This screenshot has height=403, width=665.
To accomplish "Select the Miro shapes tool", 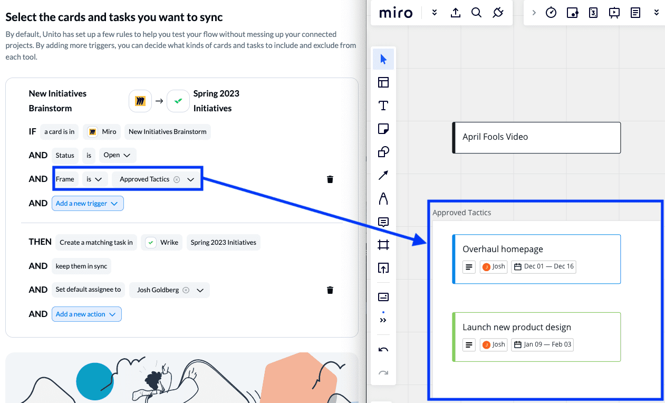I will click(383, 152).
